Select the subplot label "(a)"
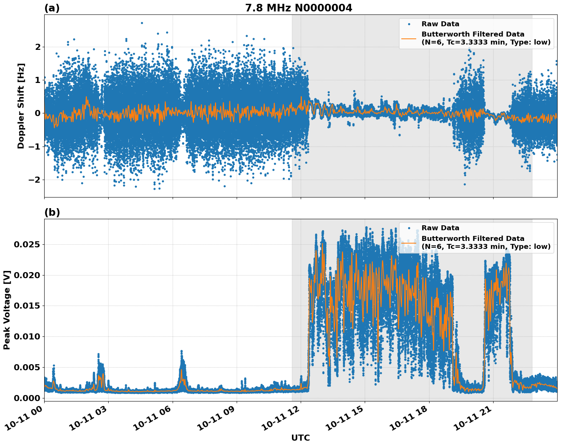561x446 pixels. click(x=53, y=7)
